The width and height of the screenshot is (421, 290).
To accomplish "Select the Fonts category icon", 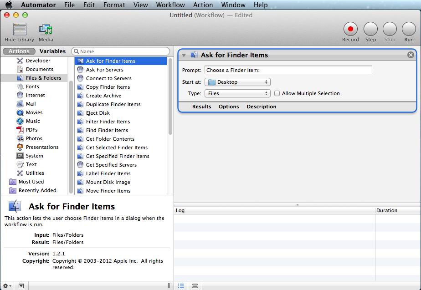I will (x=20, y=86).
